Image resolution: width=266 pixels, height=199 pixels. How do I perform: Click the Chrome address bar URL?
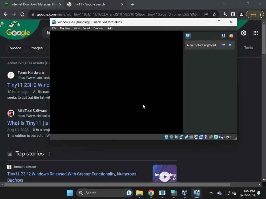[x=118, y=15]
